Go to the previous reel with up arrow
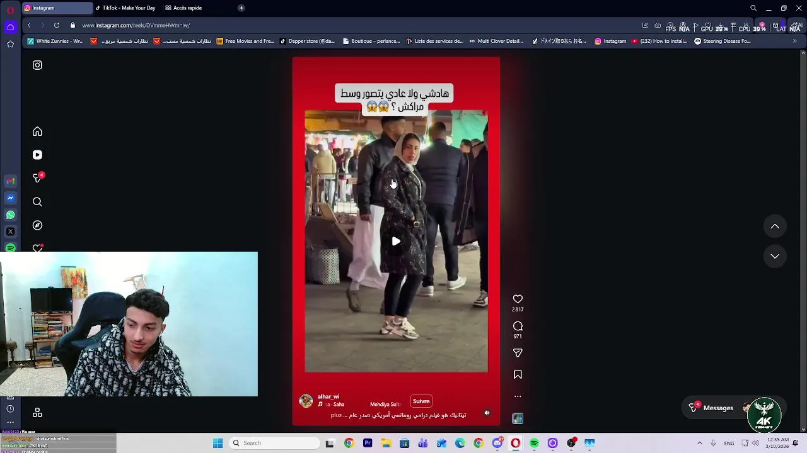Image resolution: width=807 pixels, height=453 pixels. click(775, 226)
